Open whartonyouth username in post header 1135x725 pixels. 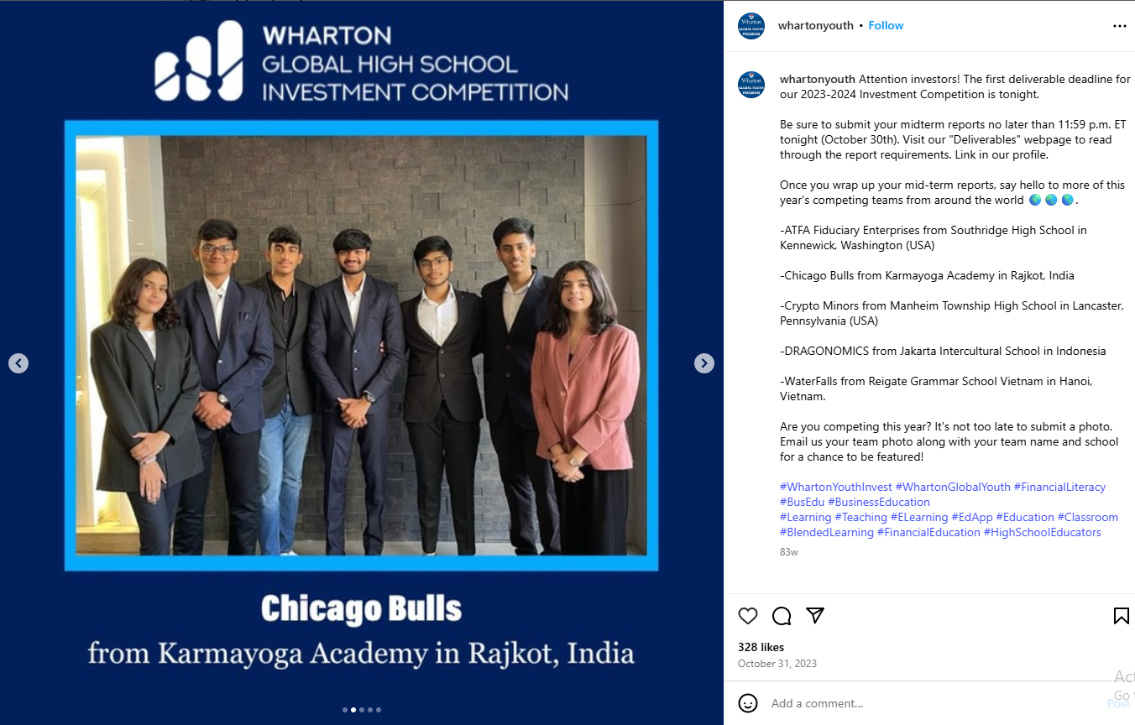coord(815,26)
